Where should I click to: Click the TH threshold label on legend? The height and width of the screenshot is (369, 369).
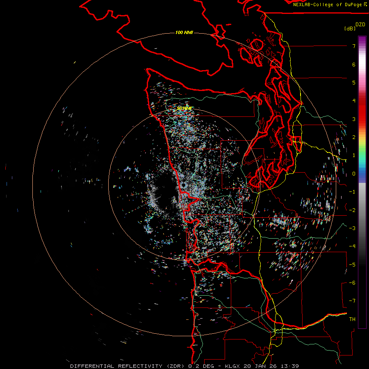point(352,319)
